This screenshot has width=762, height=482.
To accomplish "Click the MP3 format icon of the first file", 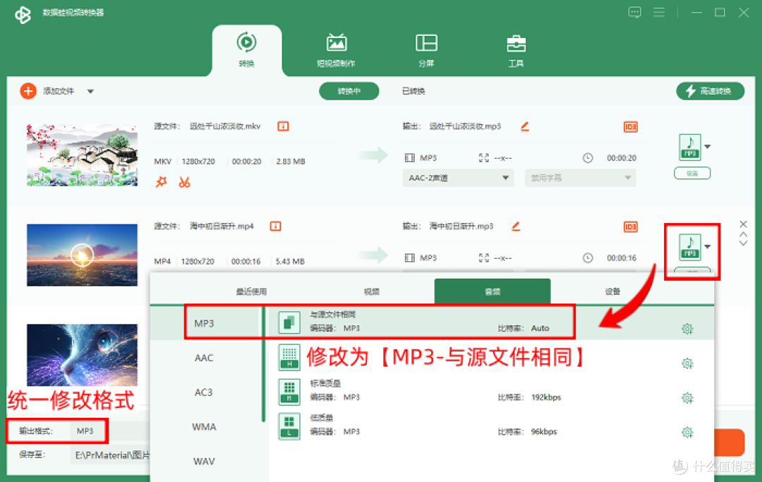I will [x=689, y=147].
